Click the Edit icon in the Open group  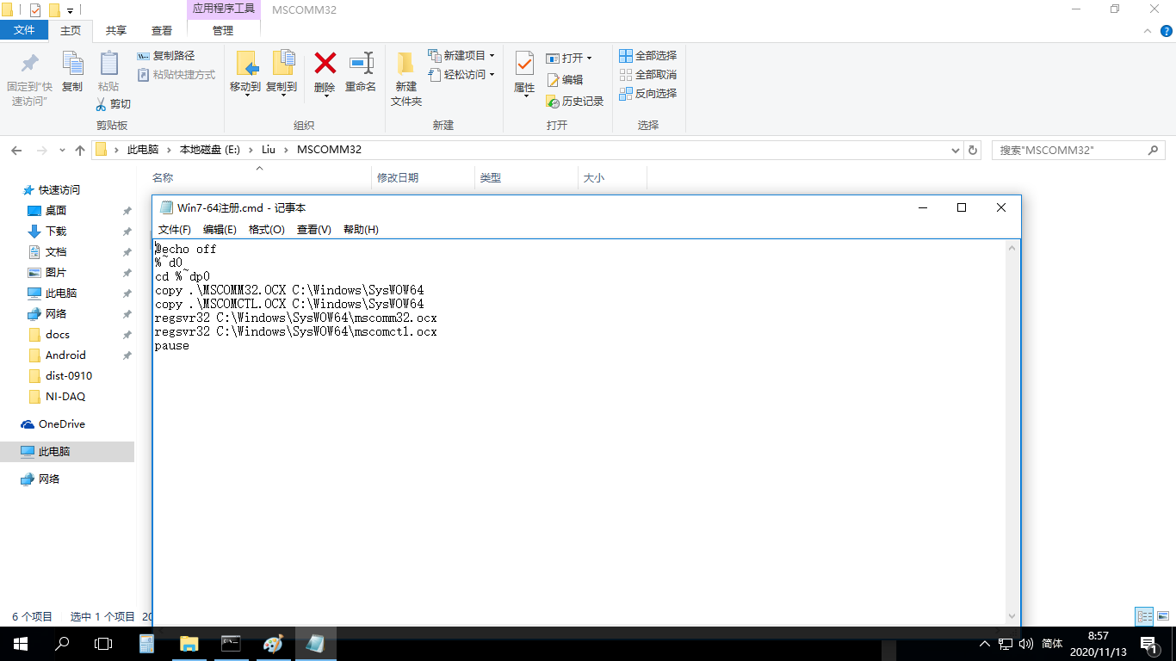553,79
